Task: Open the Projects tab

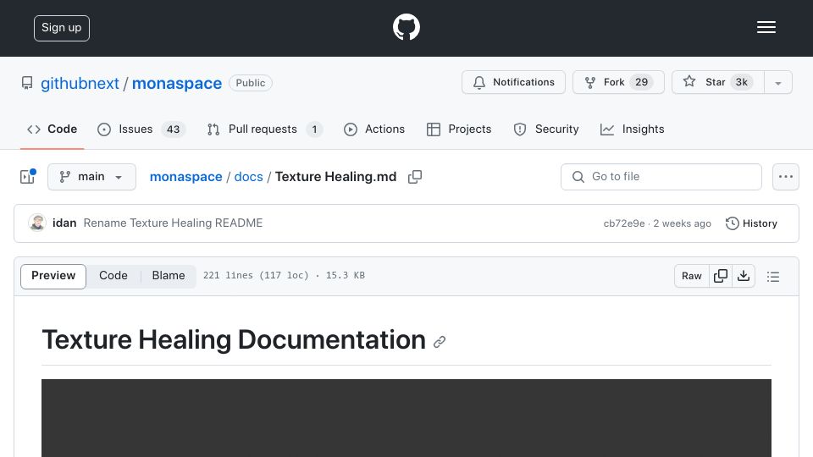Action: click(459, 129)
